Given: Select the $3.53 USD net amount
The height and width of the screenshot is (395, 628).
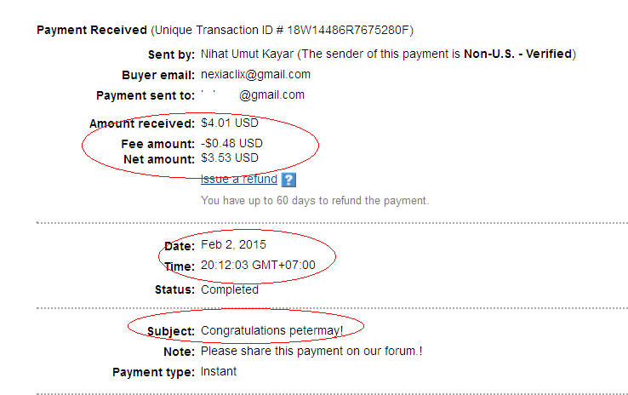Looking at the screenshot, I should click(230, 157).
